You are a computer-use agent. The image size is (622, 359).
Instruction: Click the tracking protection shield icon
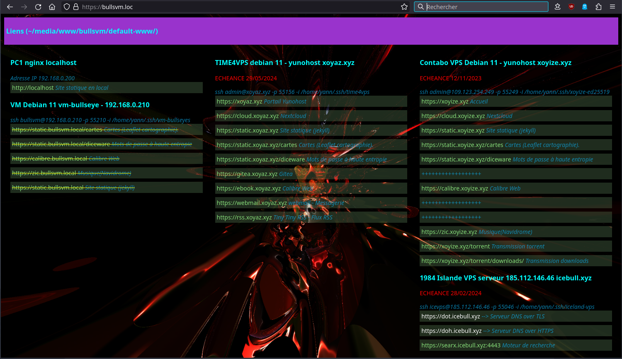(x=67, y=7)
